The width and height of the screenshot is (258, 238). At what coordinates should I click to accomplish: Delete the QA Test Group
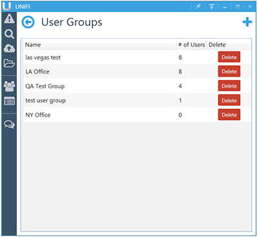pos(229,86)
